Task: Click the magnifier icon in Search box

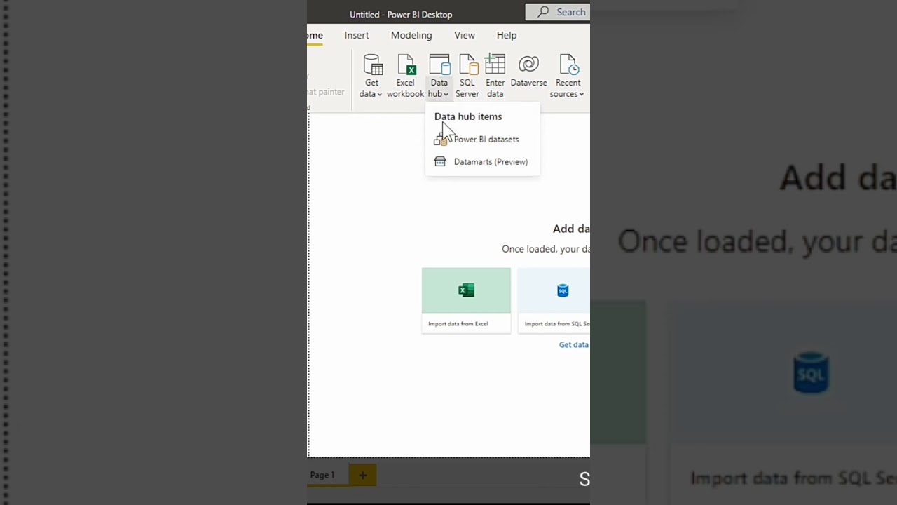Action: 543,12
